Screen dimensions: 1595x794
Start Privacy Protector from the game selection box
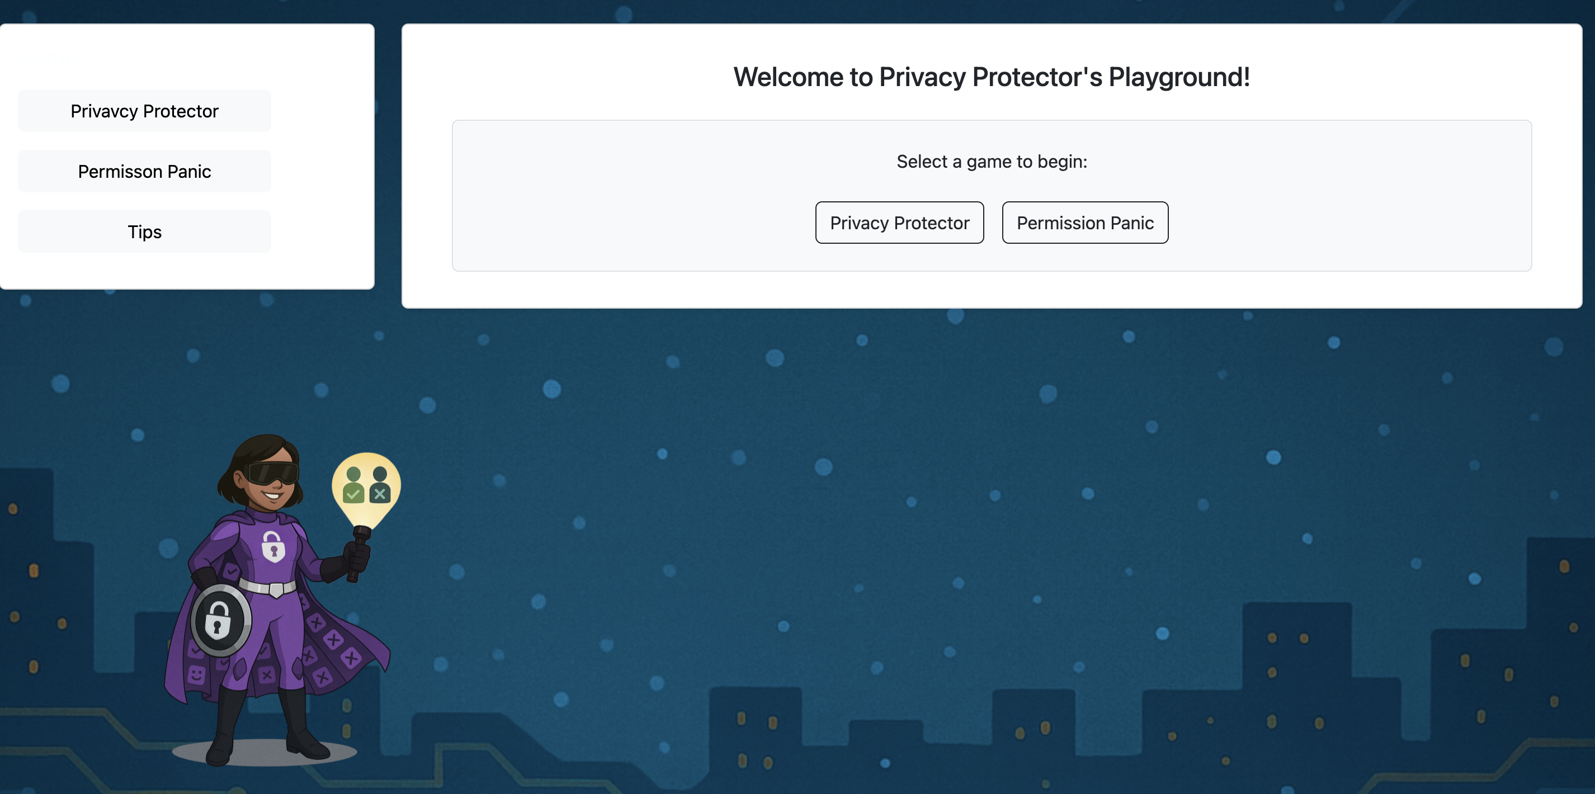click(899, 223)
